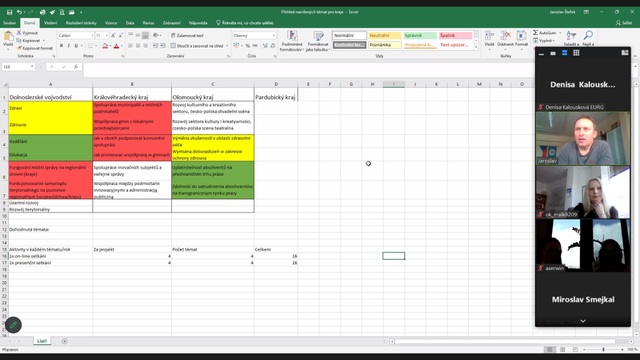Screen dimensions: 640x360
Task: Open the Calibri font name dropdown
Action: coord(92,36)
